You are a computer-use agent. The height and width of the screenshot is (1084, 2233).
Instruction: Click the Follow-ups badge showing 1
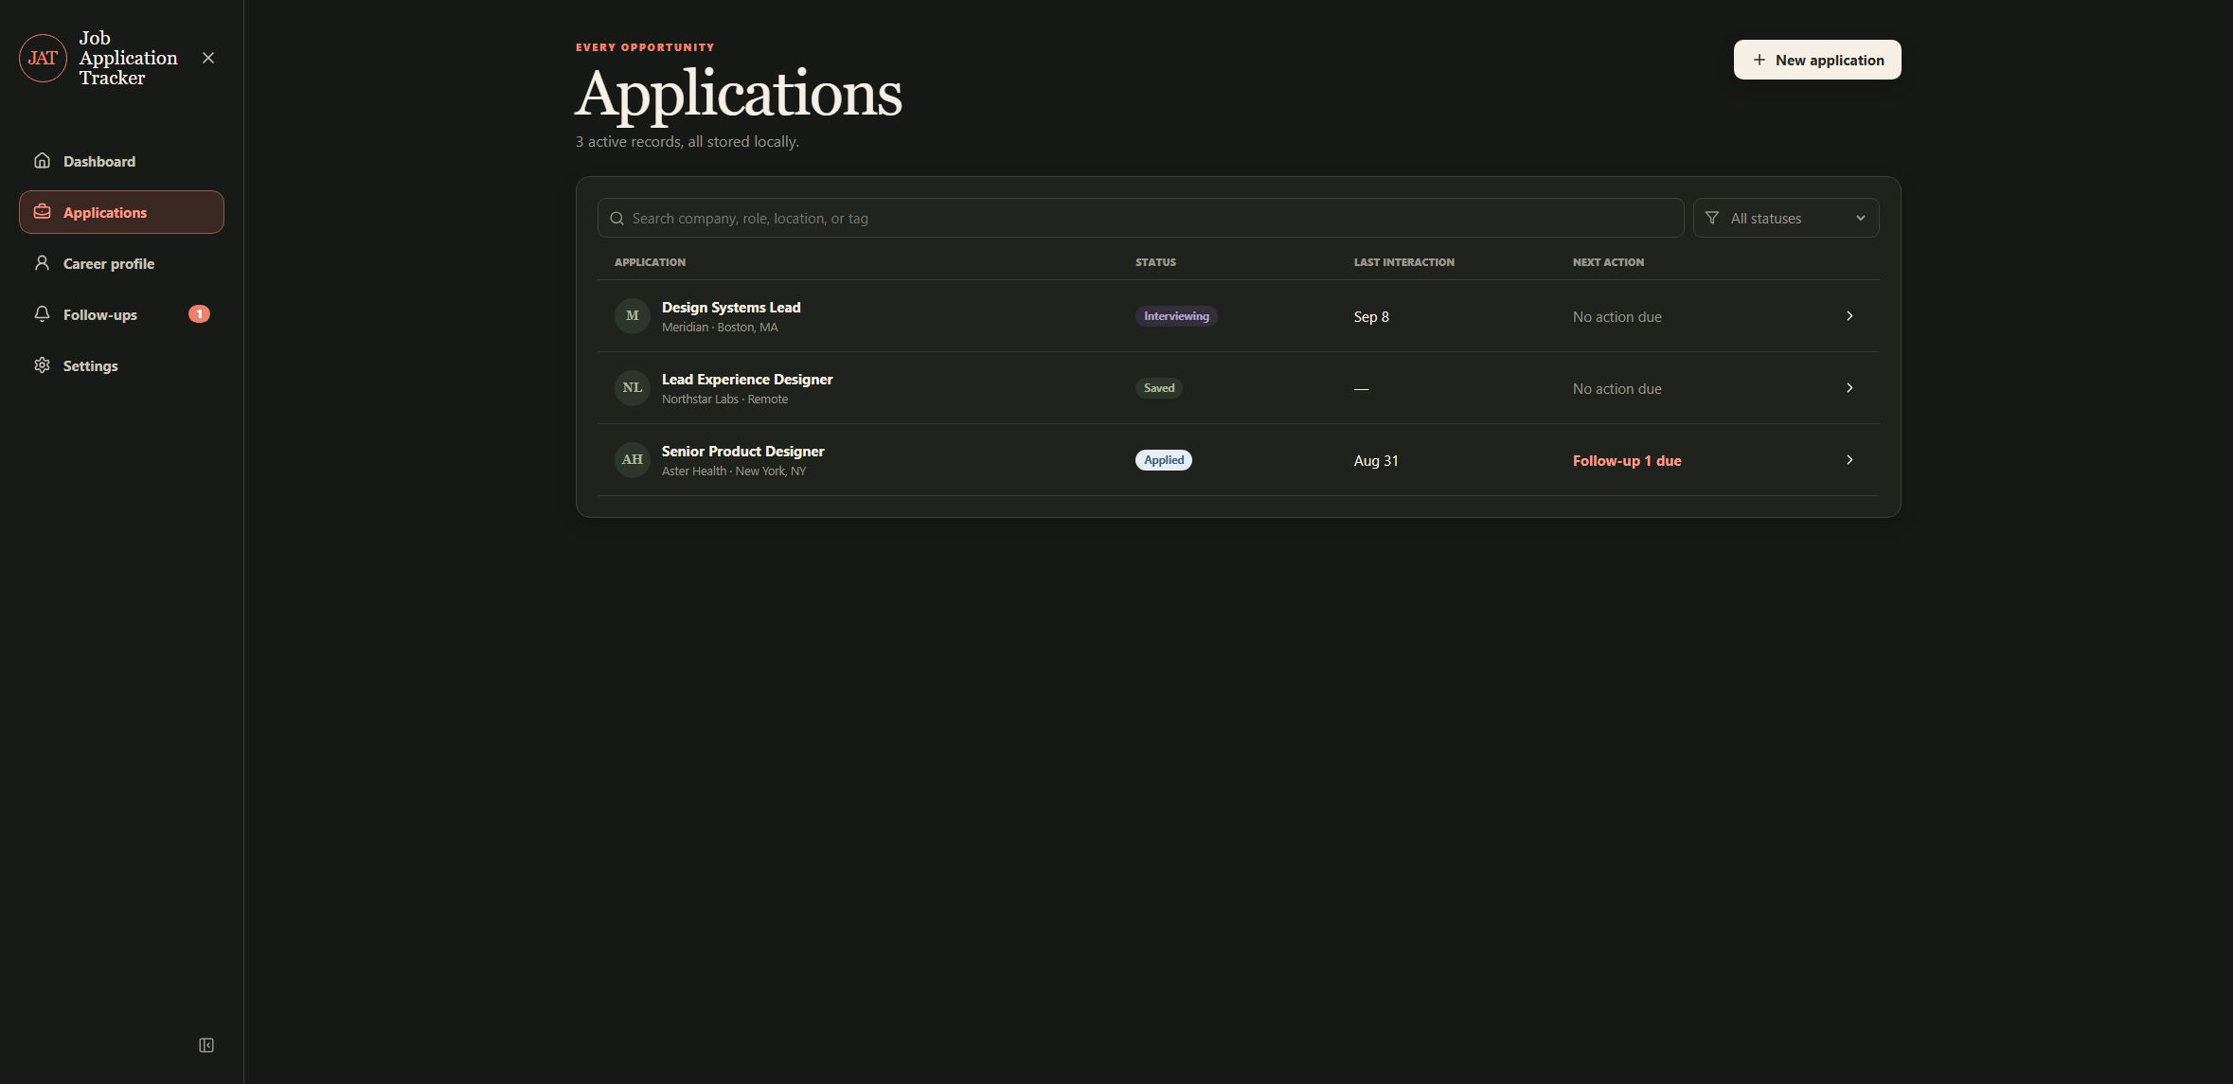pos(199,313)
